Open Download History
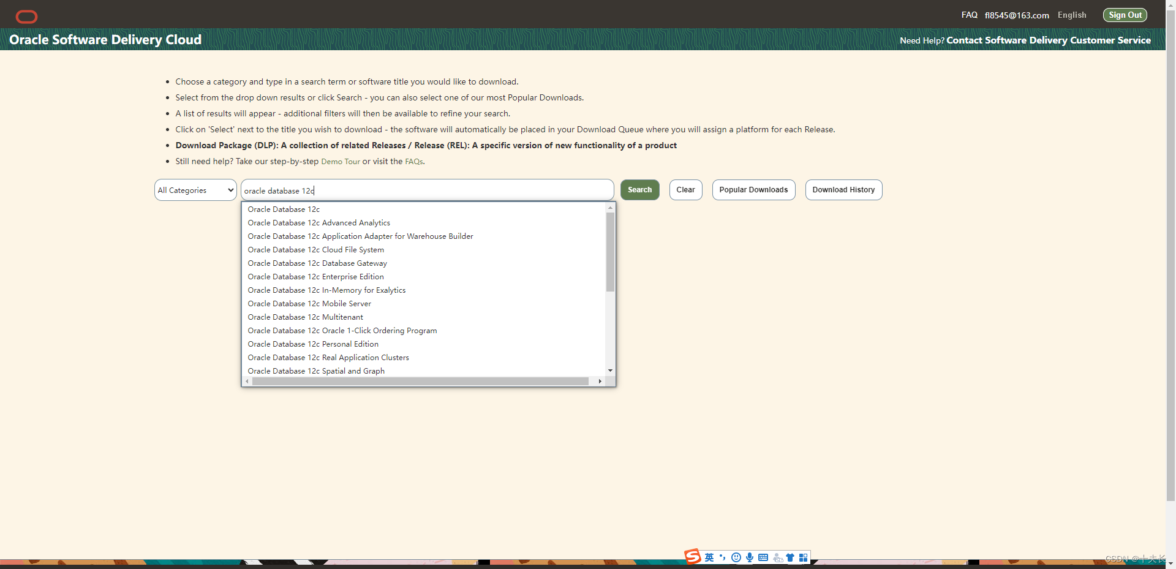 tap(844, 190)
